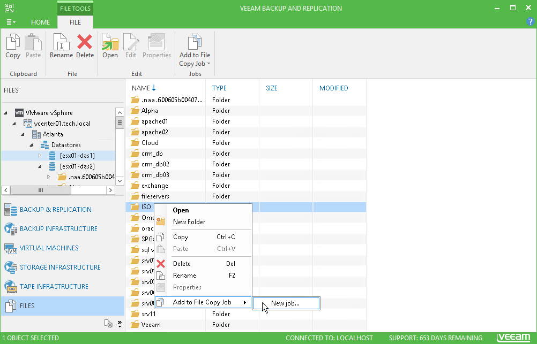Click the navigation pane settings icon
This screenshot has height=344, width=537.
pyautogui.click(x=109, y=324)
